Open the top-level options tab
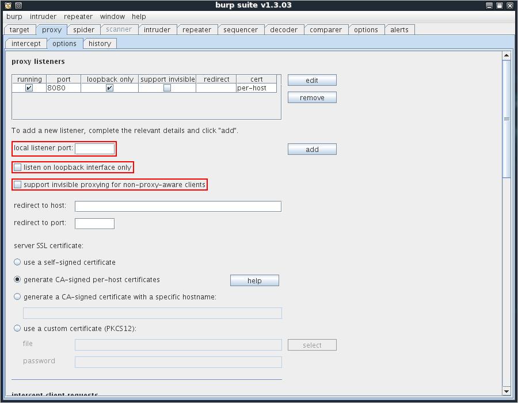Screen dimensions: 518x403 tap(365, 30)
